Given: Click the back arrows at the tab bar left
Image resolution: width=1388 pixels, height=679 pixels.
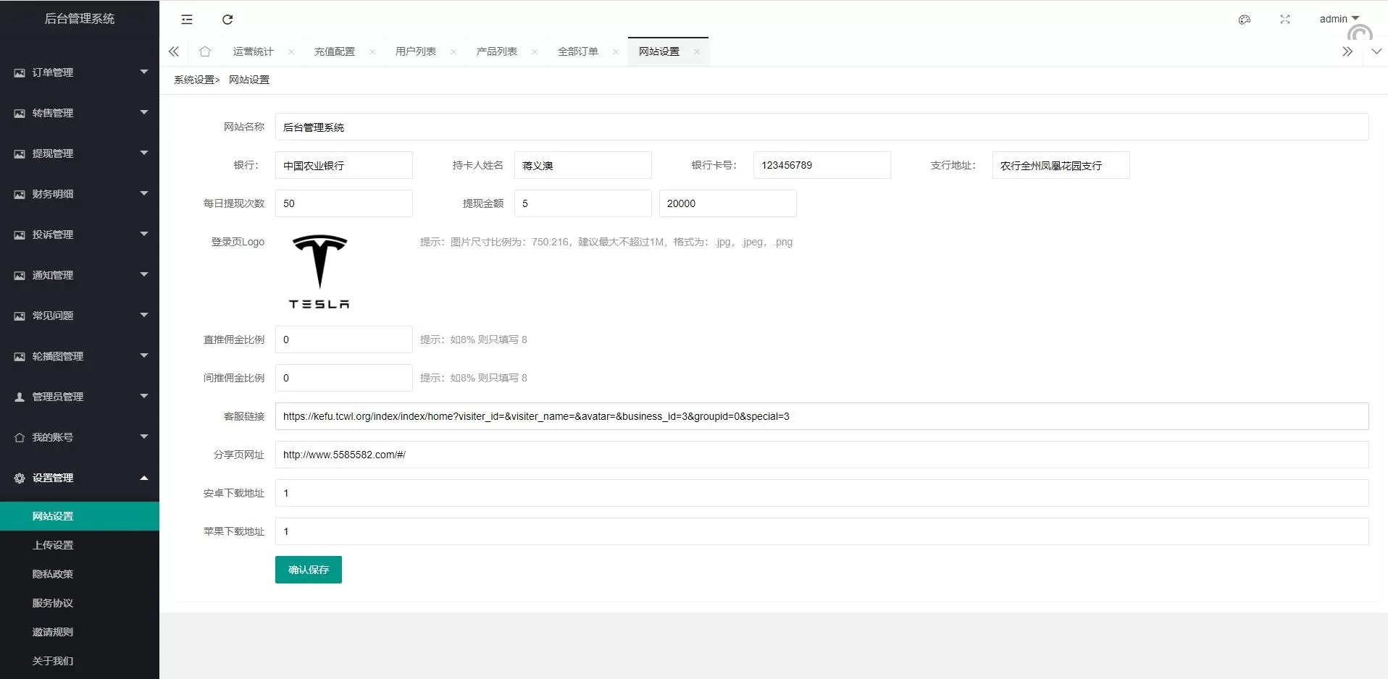Looking at the screenshot, I should [173, 51].
